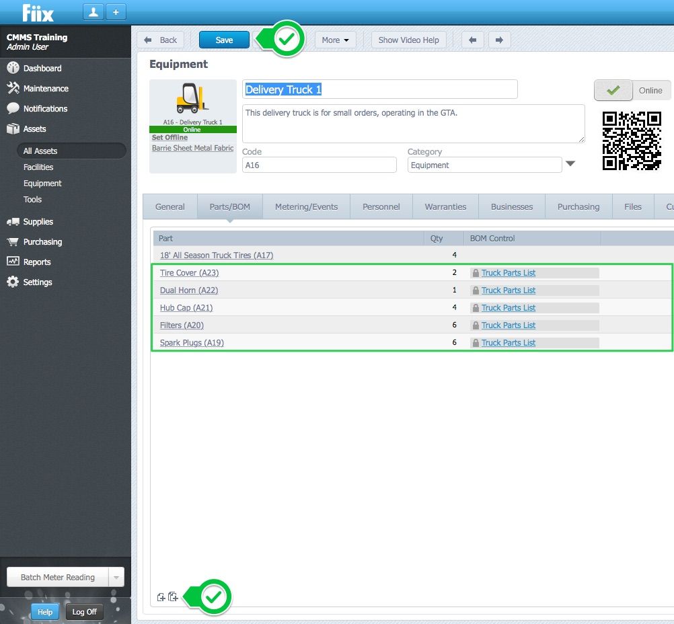Click the Batch Meter Reading button
Image resolution: width=674 pixels, height=624 pixels.
pyautogui.click(x=58, y=577)
